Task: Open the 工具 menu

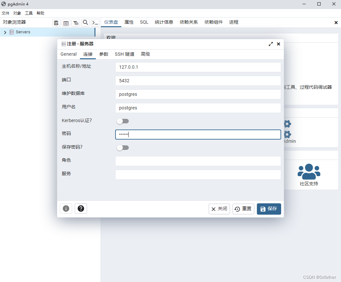Action: coord(28,13)
